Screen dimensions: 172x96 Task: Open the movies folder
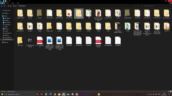click(x=118, y=14)
